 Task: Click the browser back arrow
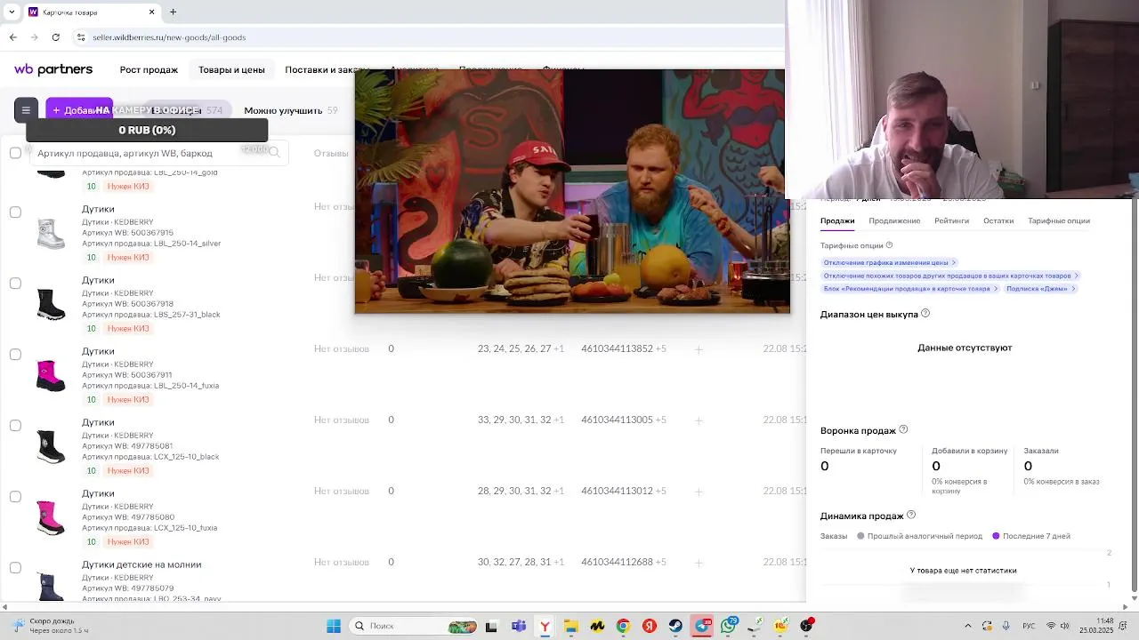coord(12,37)
